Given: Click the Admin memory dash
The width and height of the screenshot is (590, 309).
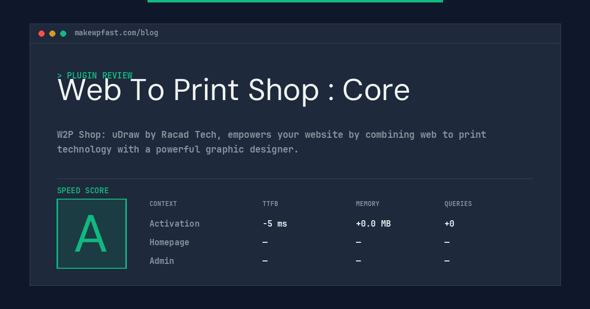Looking at the screenshot, I should (358, 261).
